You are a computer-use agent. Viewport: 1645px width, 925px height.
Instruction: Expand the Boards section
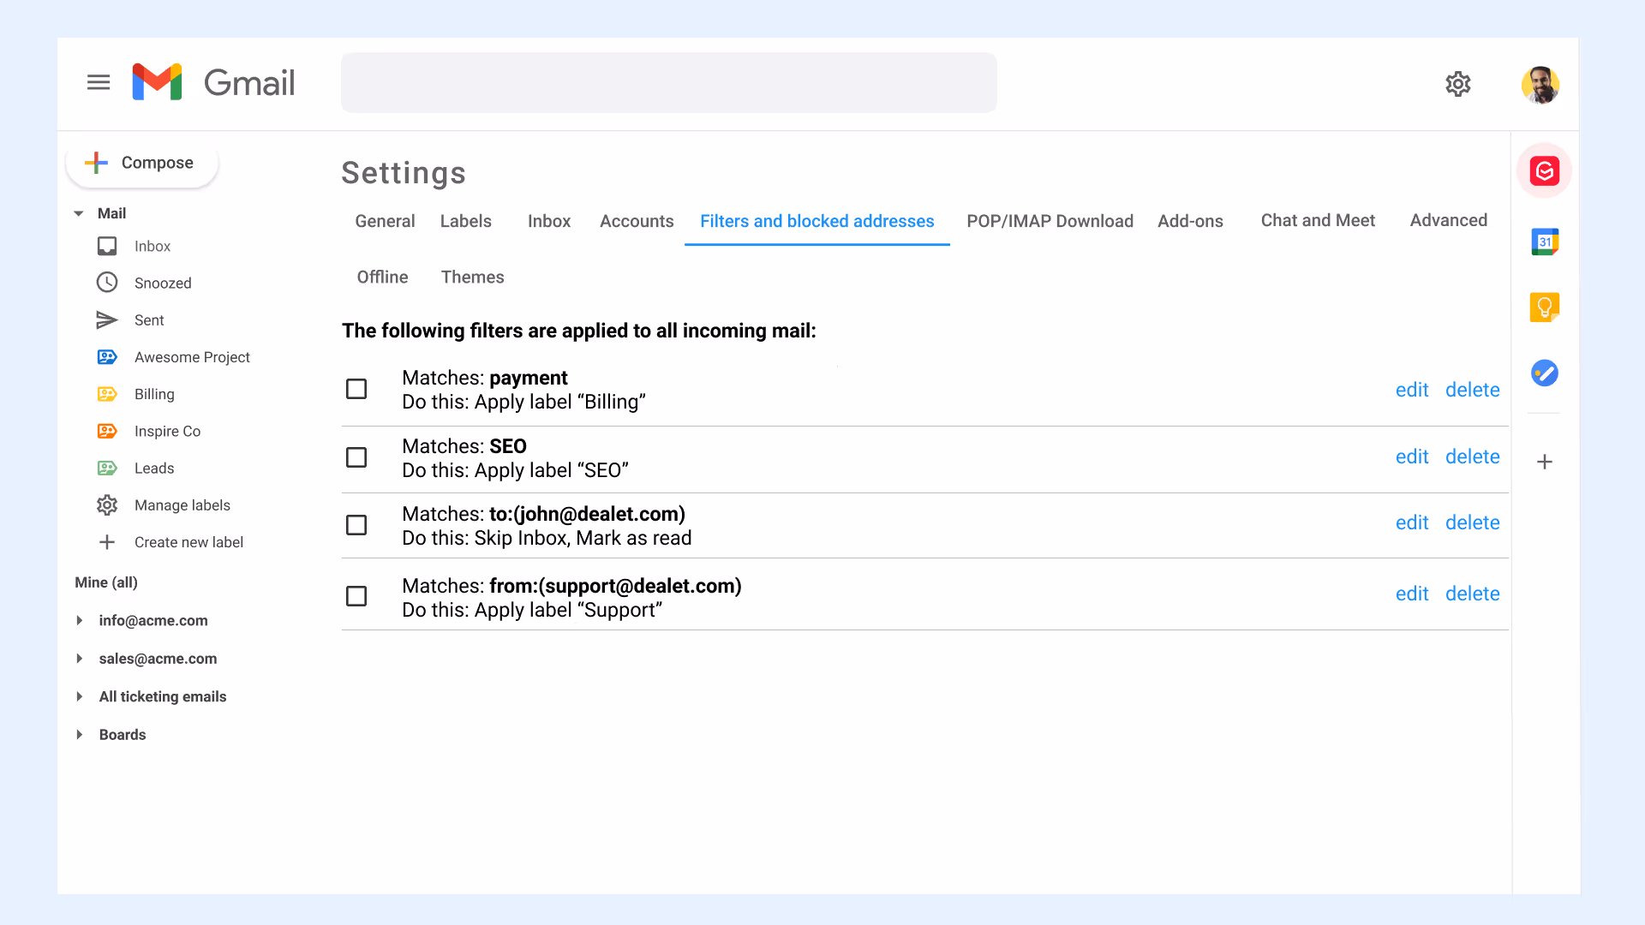[80, 735]
